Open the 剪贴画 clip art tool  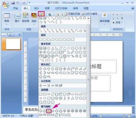point(25,17)
